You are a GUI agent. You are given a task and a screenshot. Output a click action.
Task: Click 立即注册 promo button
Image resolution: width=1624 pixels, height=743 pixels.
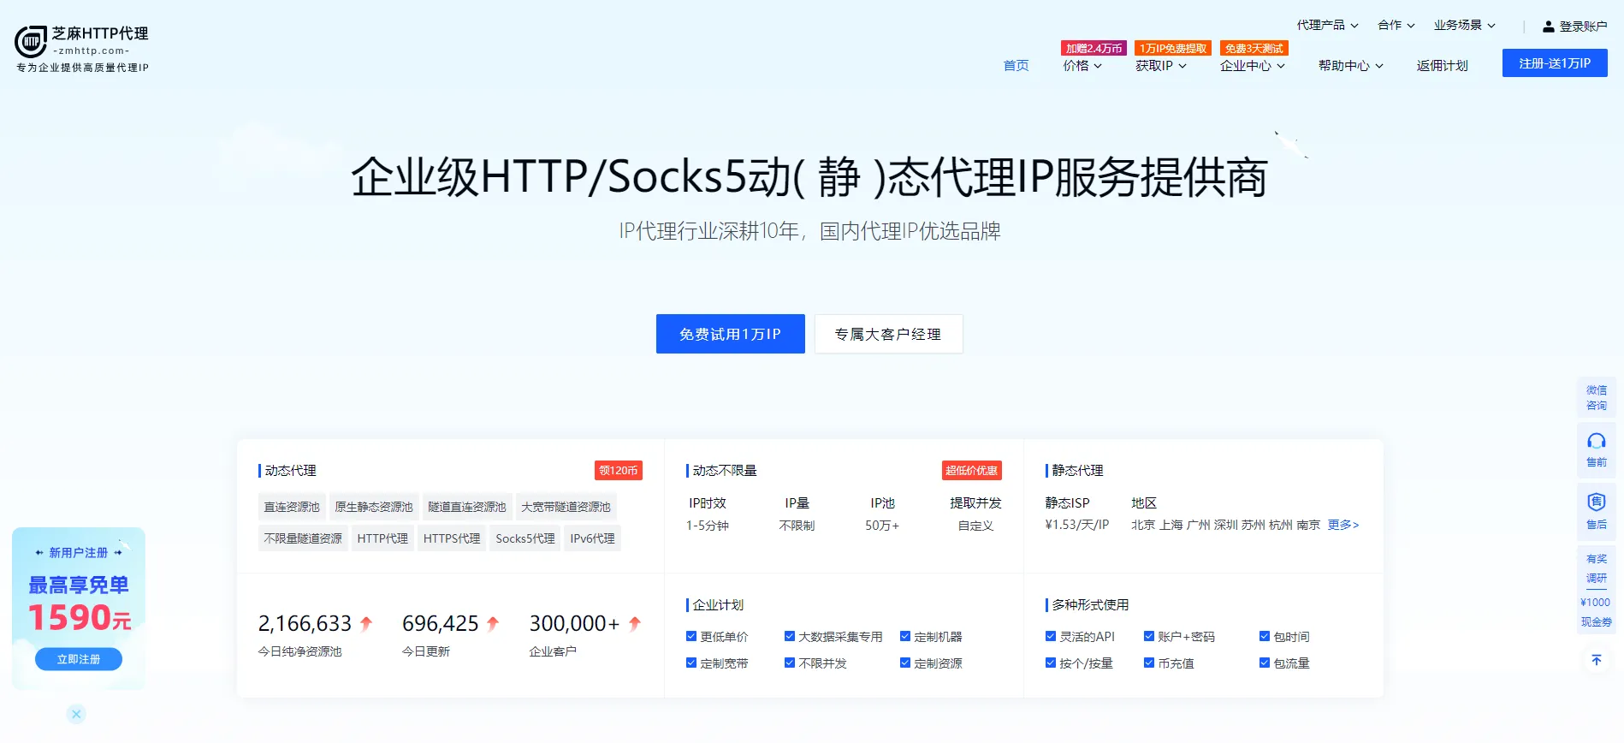79,659
